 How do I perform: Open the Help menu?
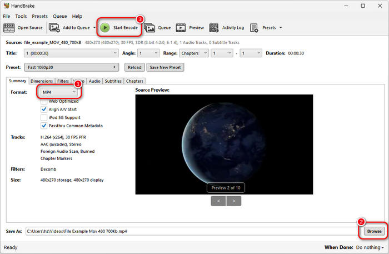coord(77,16)
